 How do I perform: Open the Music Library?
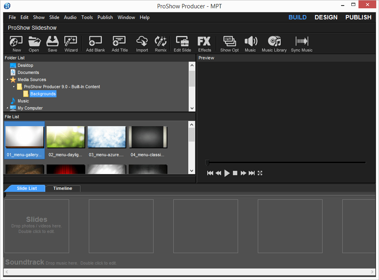click(x=274, y=44)
